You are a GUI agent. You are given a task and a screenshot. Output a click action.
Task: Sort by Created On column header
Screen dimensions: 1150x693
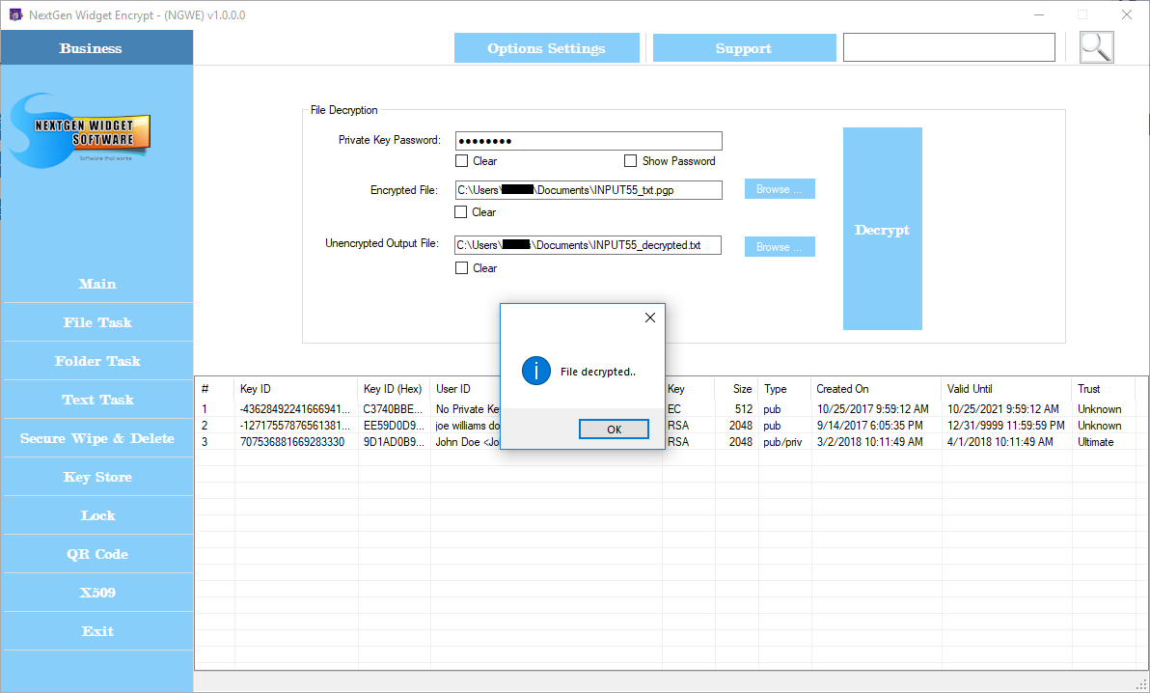876,389
